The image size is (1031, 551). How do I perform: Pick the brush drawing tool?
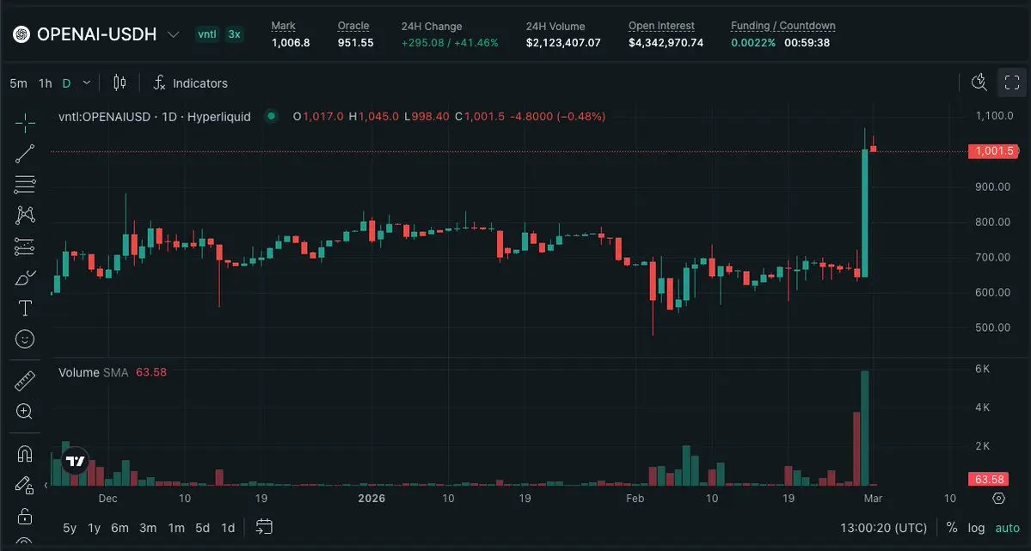pyautogui.click(x=25, y=278)
